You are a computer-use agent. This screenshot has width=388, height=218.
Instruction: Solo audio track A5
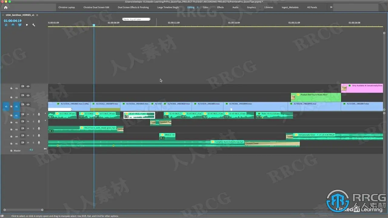[x=33, y=143]
